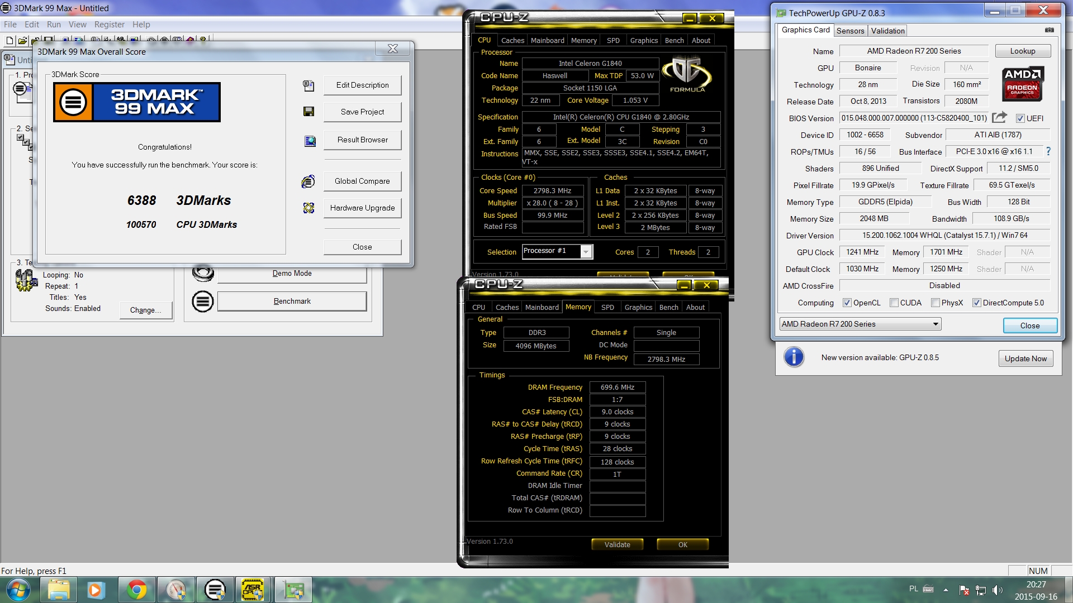Screen dimensions: 1073x603
Task: Click the network tray icon
Action: pos(981,590)
